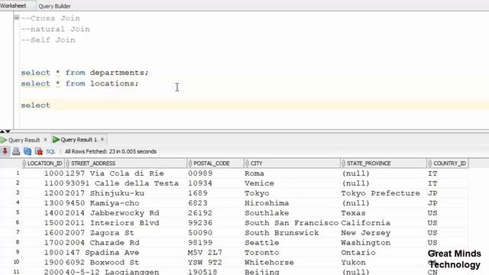Click the '--Cross Join' comment
Screen dimensions: 489x275
pos(50,18)
